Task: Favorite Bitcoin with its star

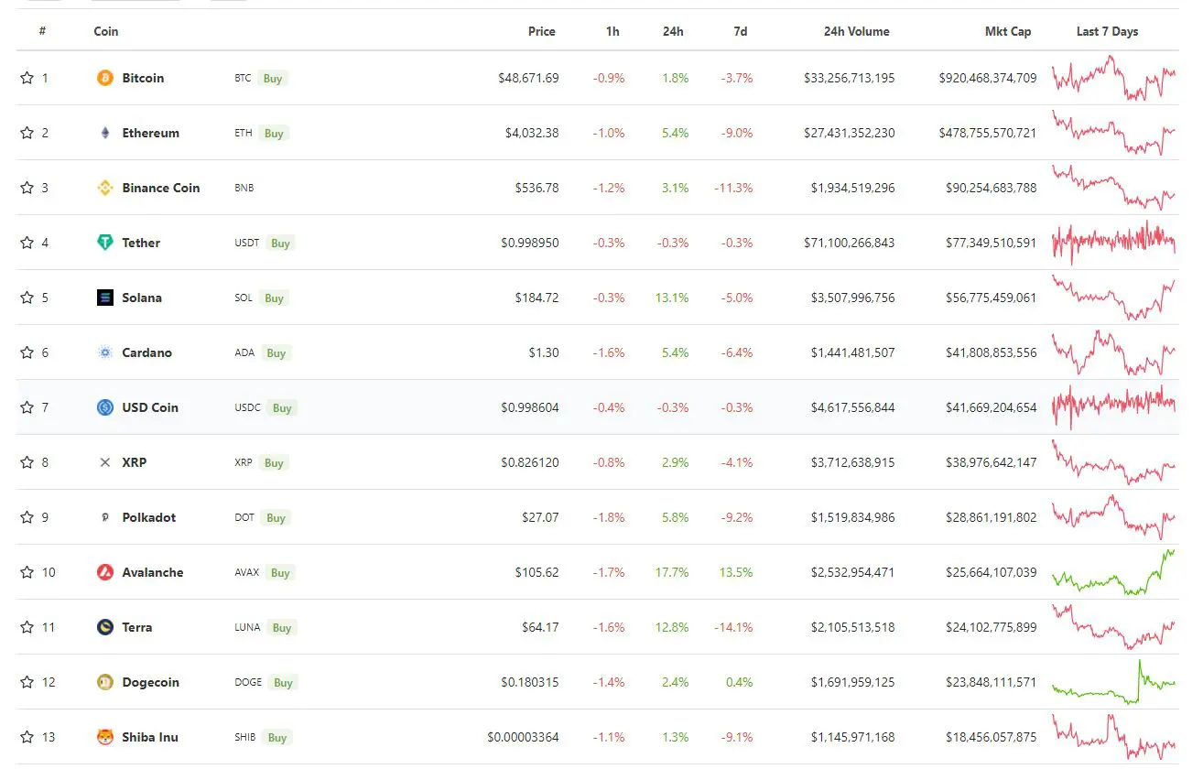Action: click(27, 78)
